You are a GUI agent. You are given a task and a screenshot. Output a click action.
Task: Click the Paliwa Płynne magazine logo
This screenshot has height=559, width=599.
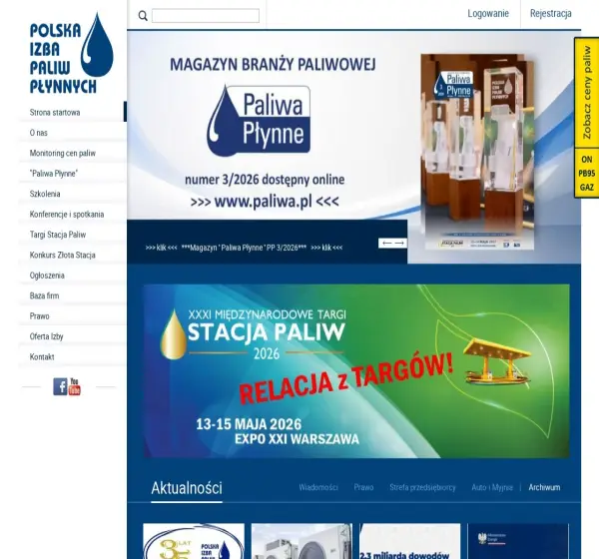(x=259, y=121)
